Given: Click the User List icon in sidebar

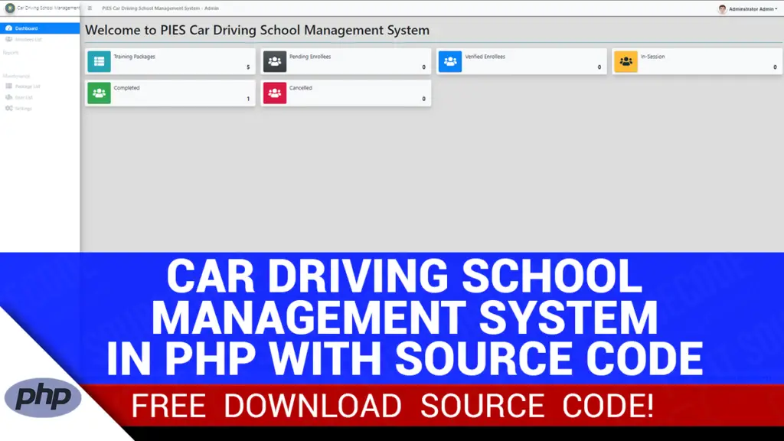Looking at the screenshot, I should [8, 96].
